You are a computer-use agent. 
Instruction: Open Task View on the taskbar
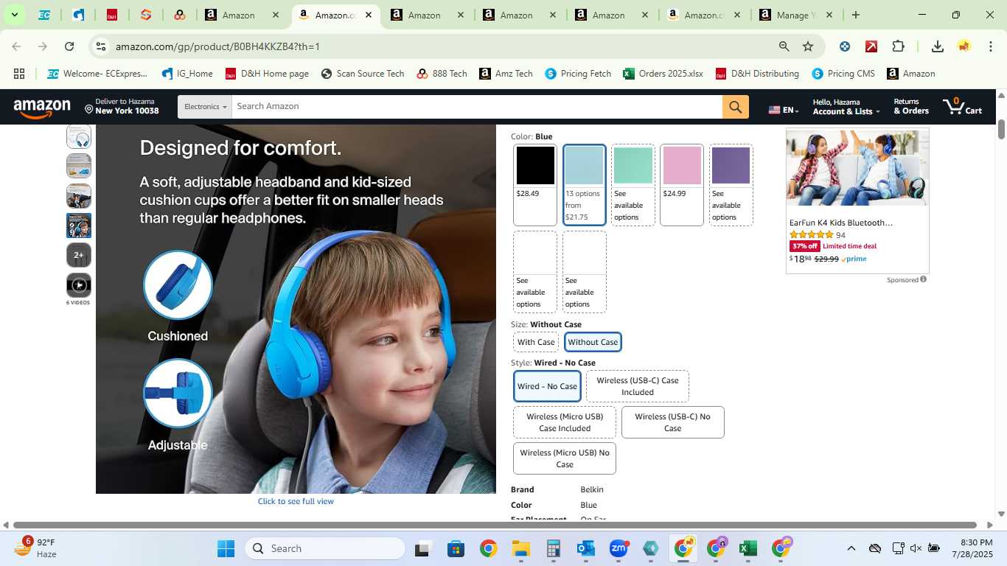click(422, 548)
